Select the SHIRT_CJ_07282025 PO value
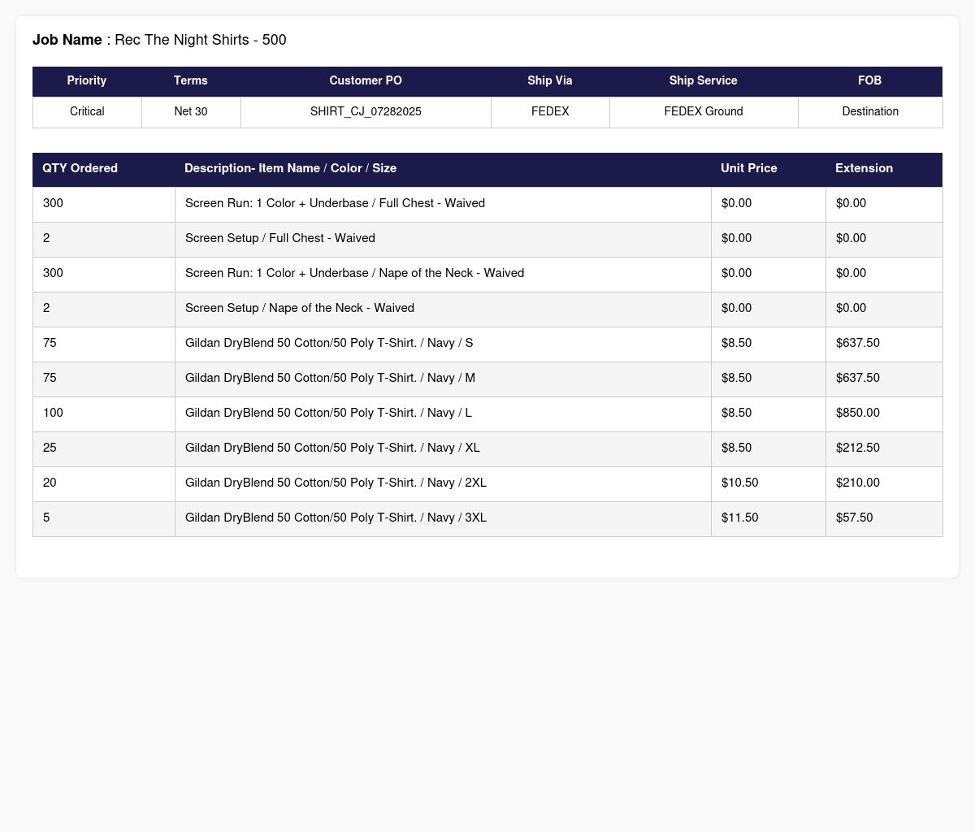 366,112
